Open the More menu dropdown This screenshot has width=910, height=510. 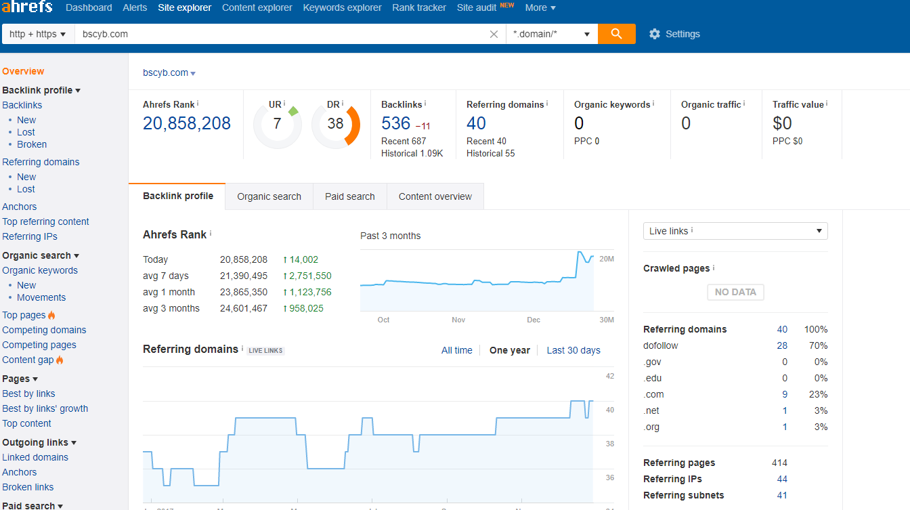click(x=540, y=7)
